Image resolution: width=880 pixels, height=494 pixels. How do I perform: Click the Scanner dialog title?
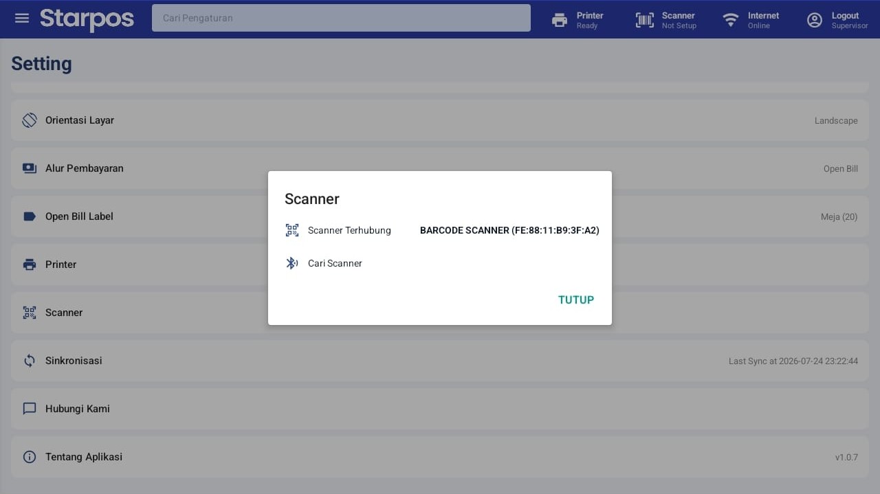(x=312, y=199)
